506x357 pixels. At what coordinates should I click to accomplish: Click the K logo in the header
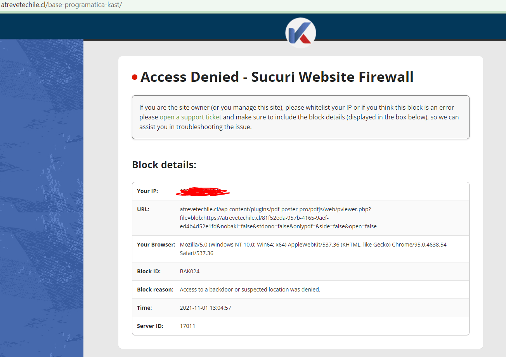(301, 33)
